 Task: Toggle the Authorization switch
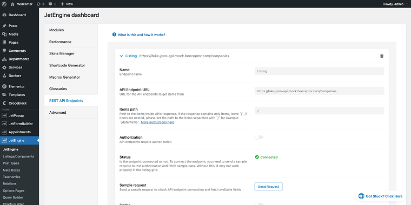(259, 137)
